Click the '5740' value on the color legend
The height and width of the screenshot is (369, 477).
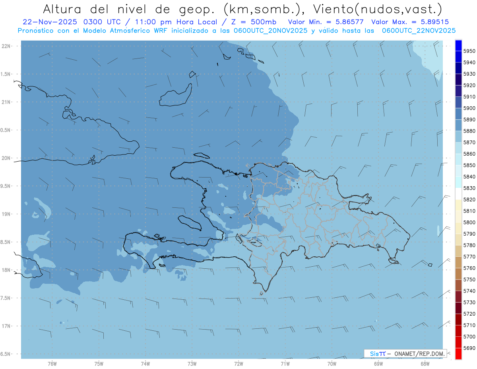[x=469, y=291]
